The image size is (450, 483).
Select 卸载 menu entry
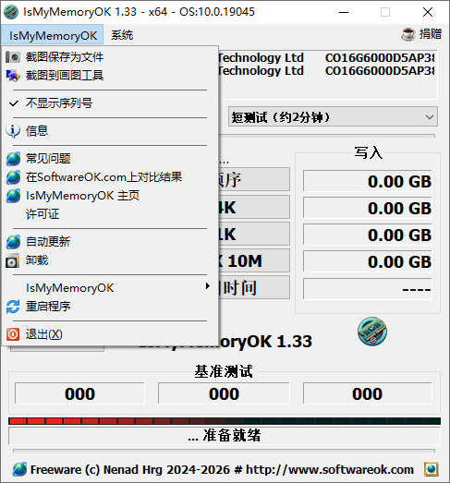tap(110, 260)
